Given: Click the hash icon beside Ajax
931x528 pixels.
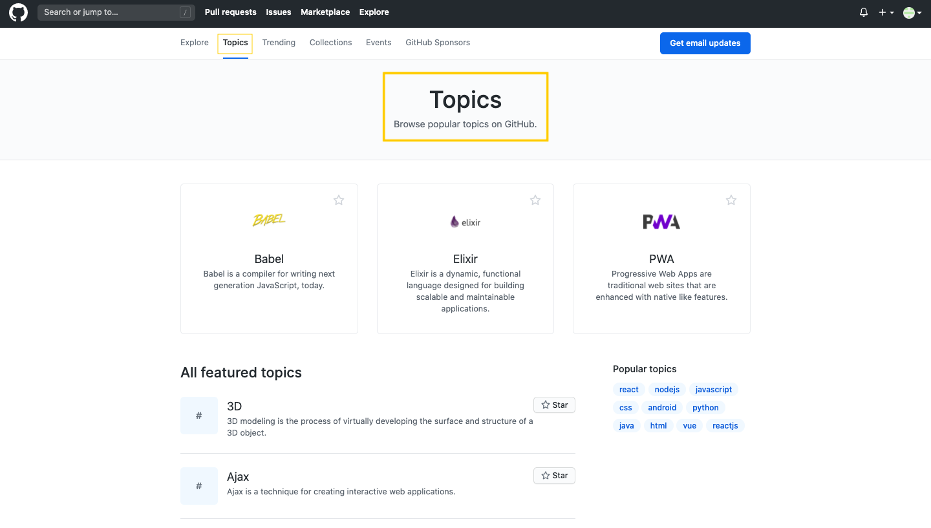Looking at the screenshot, I should click(x=199, y=486).
